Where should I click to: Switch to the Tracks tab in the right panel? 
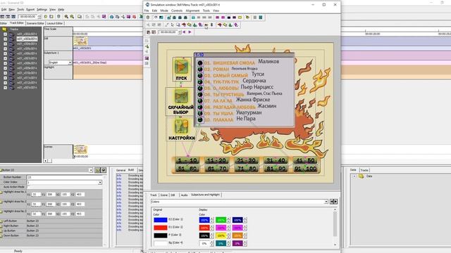[x=364, y=170]
